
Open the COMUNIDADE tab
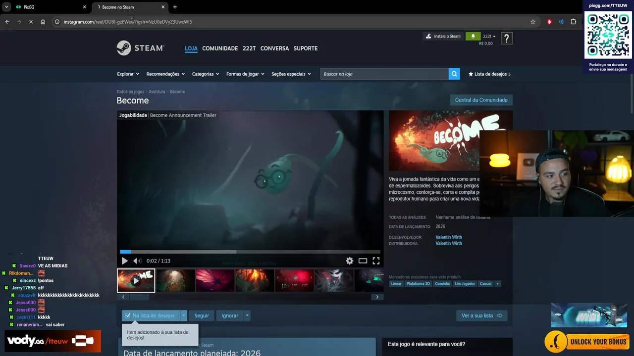point(220,48)
